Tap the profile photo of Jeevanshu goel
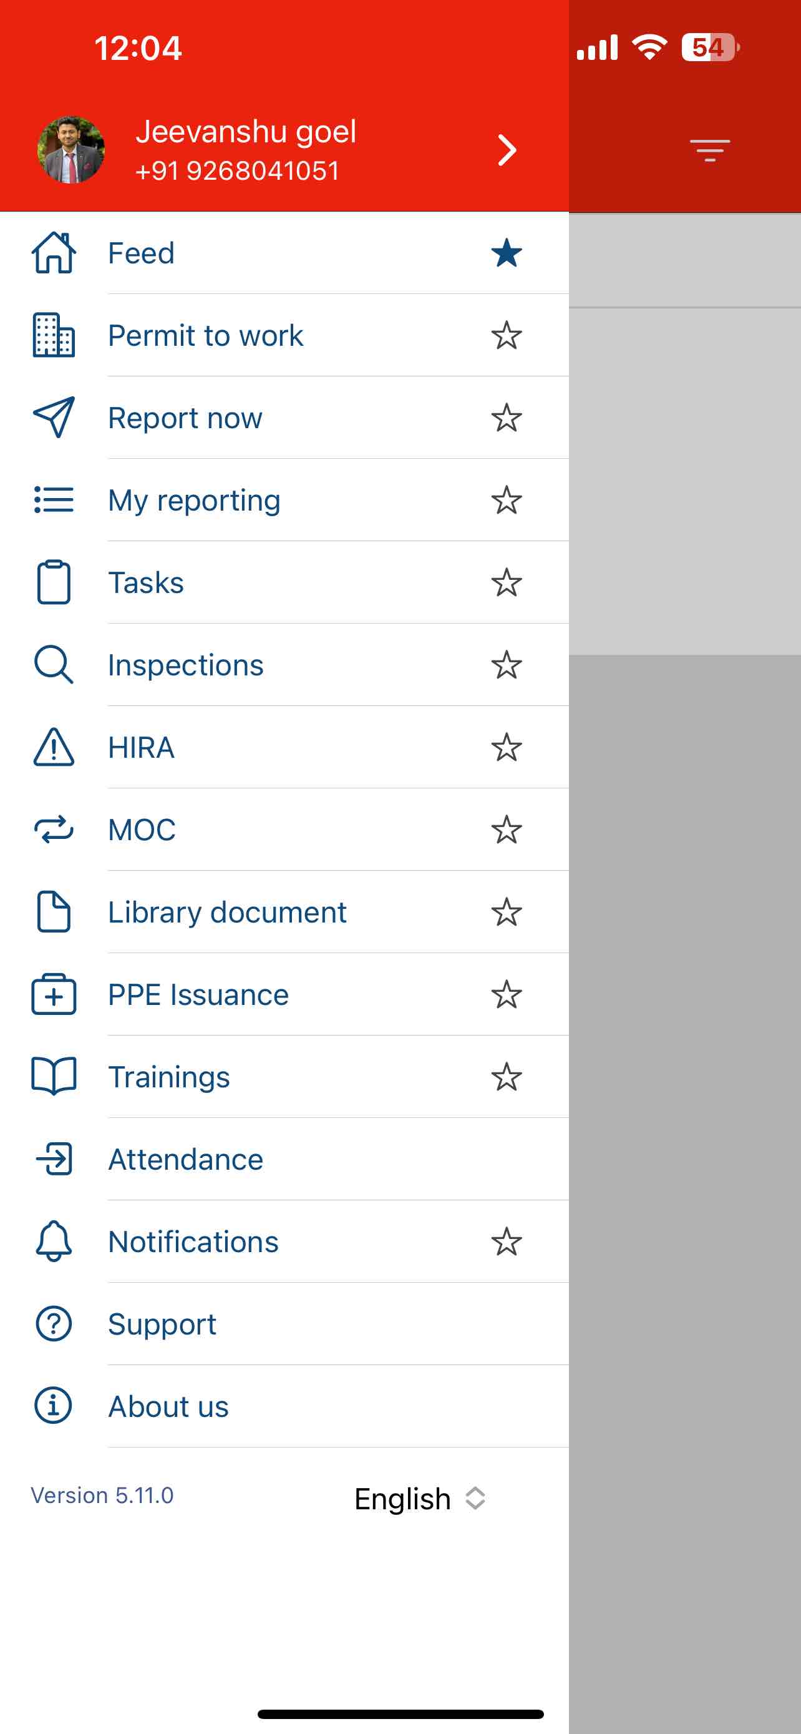801x1734 pixels. click(x=70, y=149)
